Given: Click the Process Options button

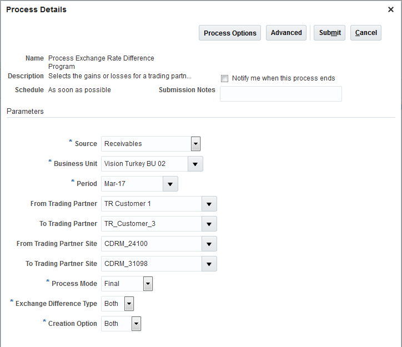Looking at the screenshot, I should click(x=230, y=33).
